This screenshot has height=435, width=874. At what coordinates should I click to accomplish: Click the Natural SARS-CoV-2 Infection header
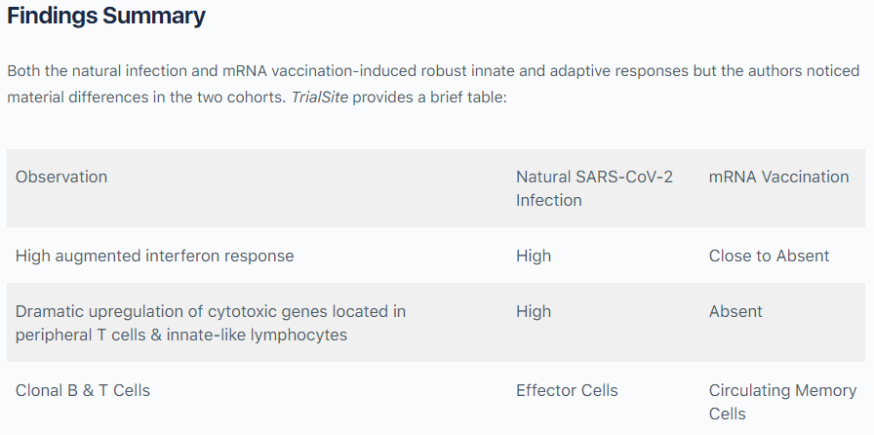(594, 188)
